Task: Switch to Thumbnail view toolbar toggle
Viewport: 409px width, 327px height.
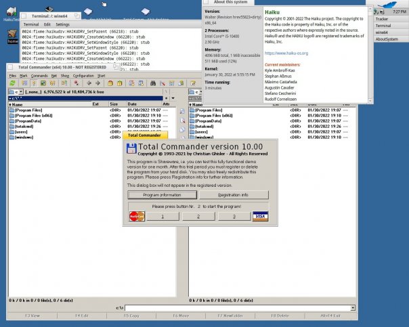Action: coord(43,83)
